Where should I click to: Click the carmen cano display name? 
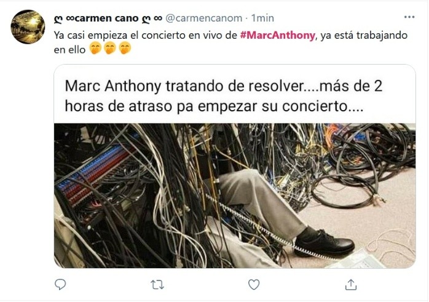108,18
